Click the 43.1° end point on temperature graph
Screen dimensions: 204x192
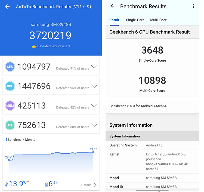(x=93, y=152)
